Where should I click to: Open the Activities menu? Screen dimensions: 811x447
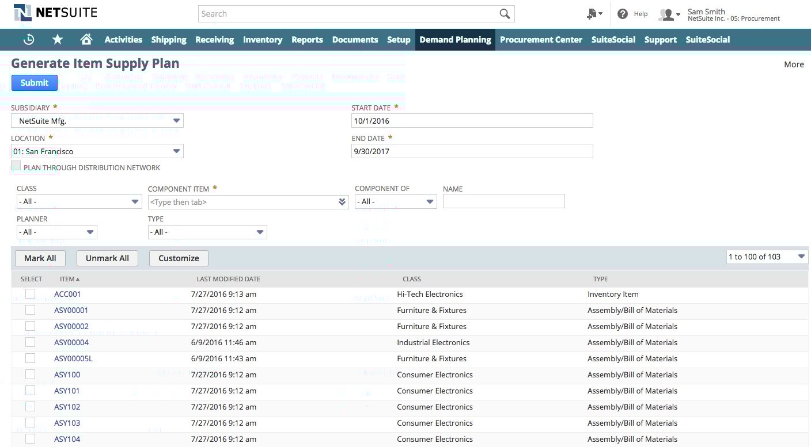point(123,40)
